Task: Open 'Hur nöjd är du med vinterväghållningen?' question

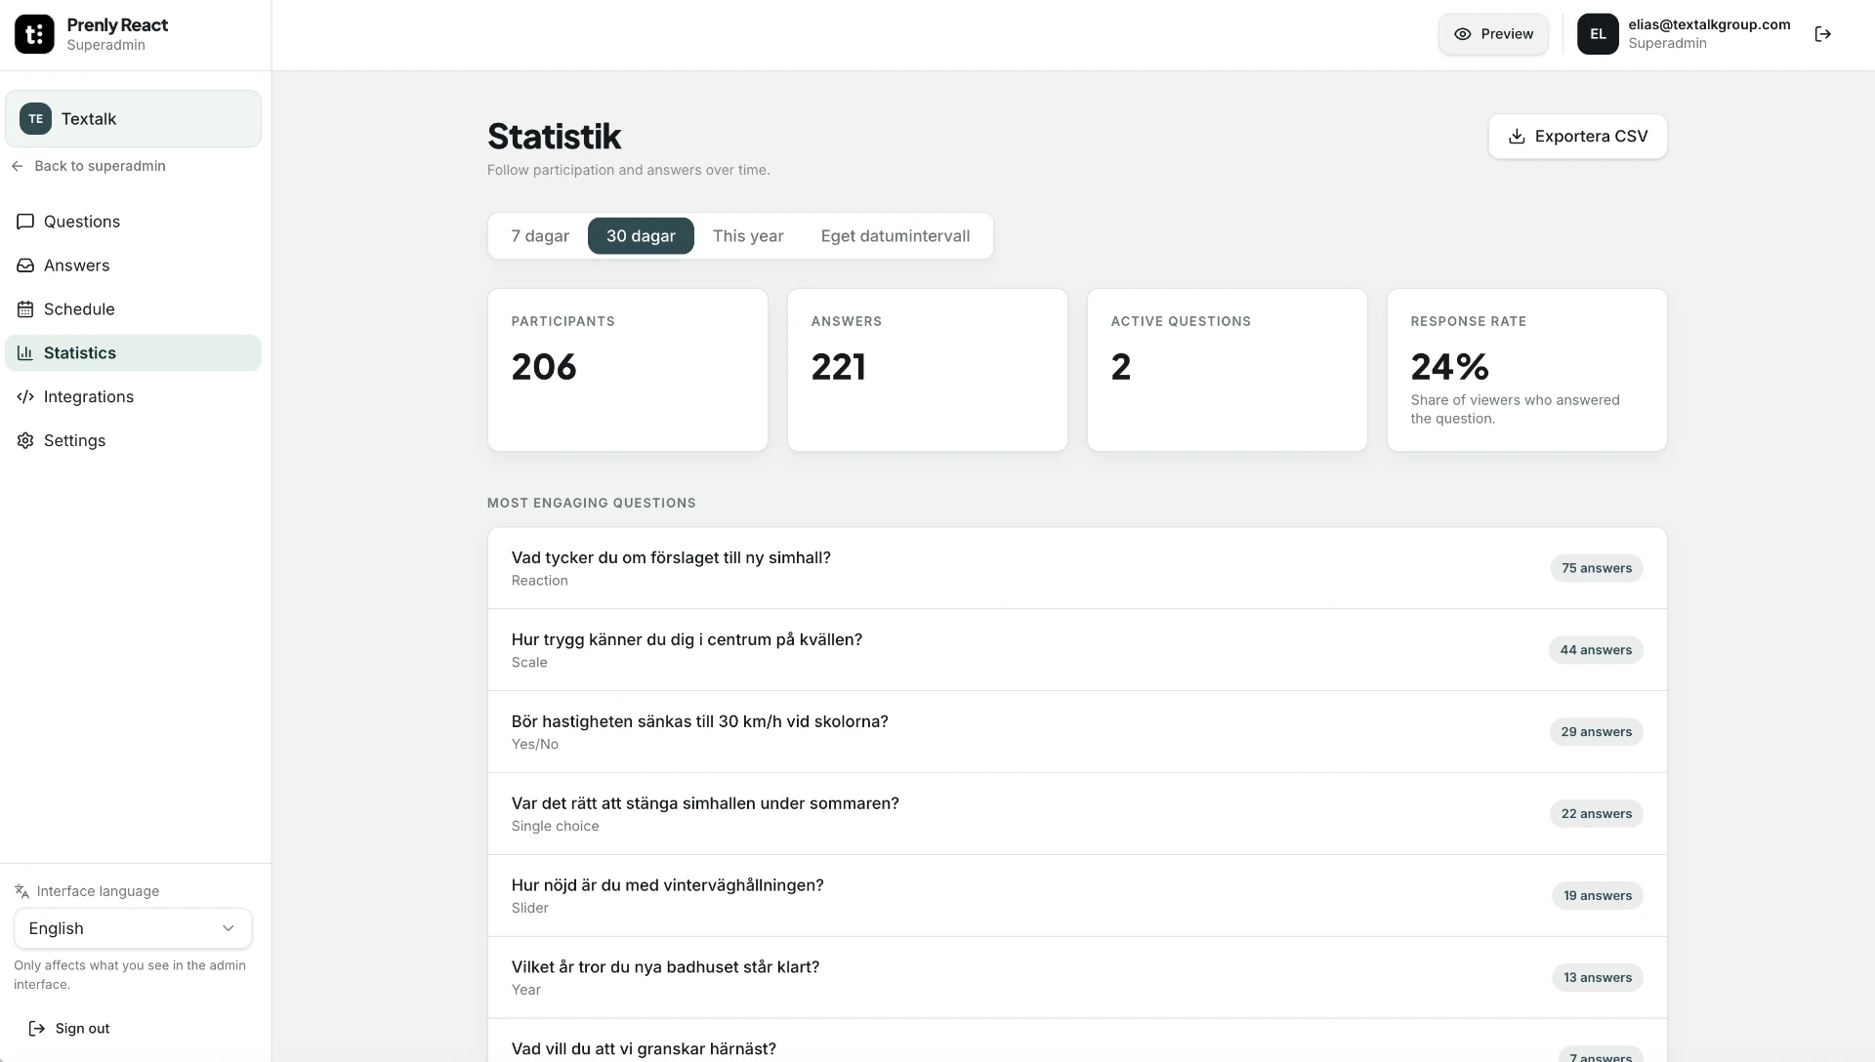Action: coord(1077,896)
